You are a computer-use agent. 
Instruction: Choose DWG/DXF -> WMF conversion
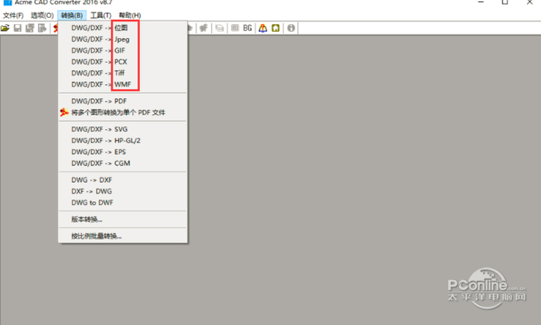(123, 84)
